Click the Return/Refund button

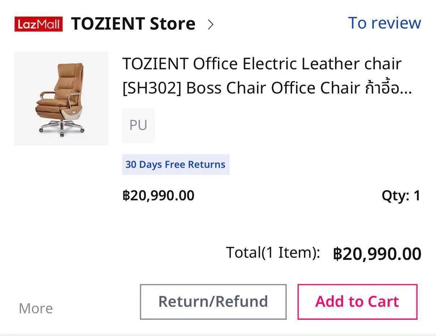213,302
